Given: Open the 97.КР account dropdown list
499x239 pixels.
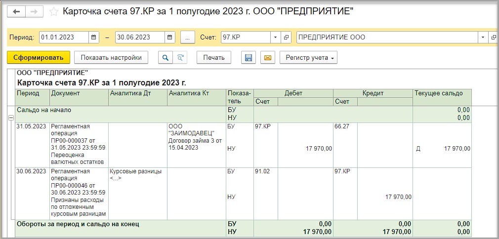Looking at the screenshot, I should tap(275, 37).
